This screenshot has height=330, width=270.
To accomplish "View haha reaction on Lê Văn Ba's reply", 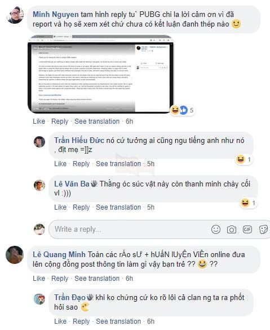I will pyautogui.click(x=248, y=203).
